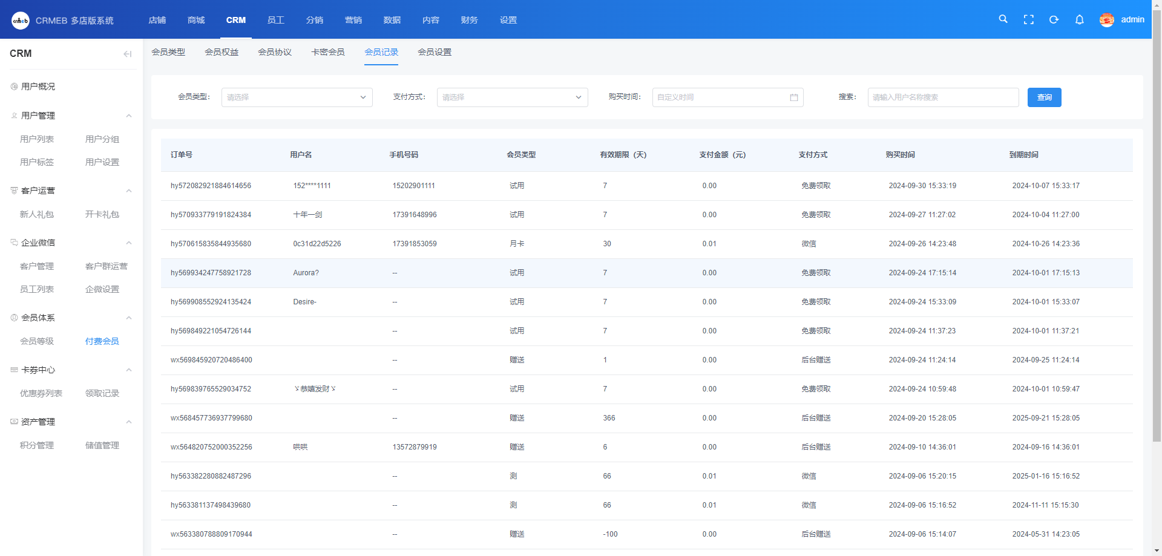Collapse the 用户管理 sidebar section

pos(128,116)
